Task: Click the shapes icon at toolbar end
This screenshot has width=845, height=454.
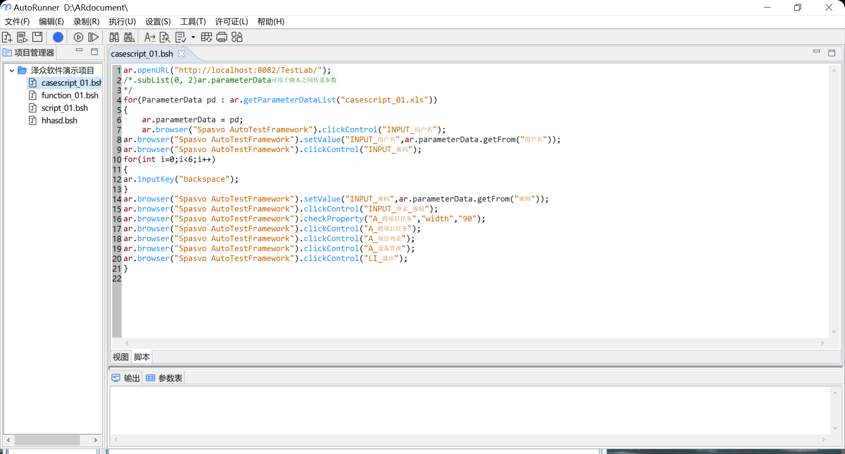Action: (x=237, y=37)
